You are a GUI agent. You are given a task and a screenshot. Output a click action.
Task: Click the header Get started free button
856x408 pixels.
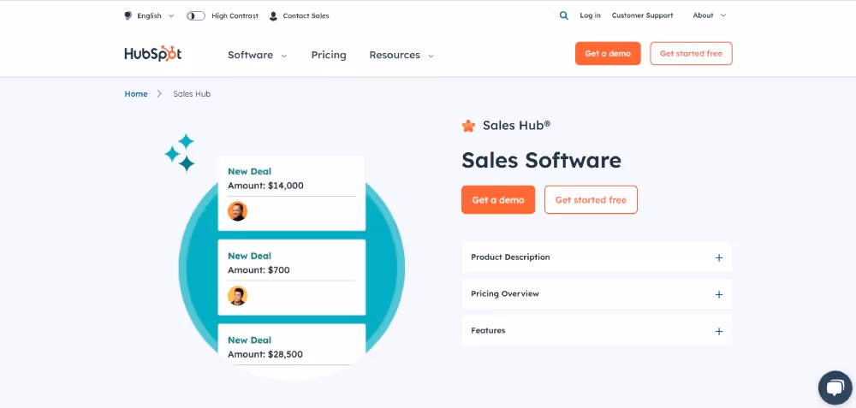691,53
